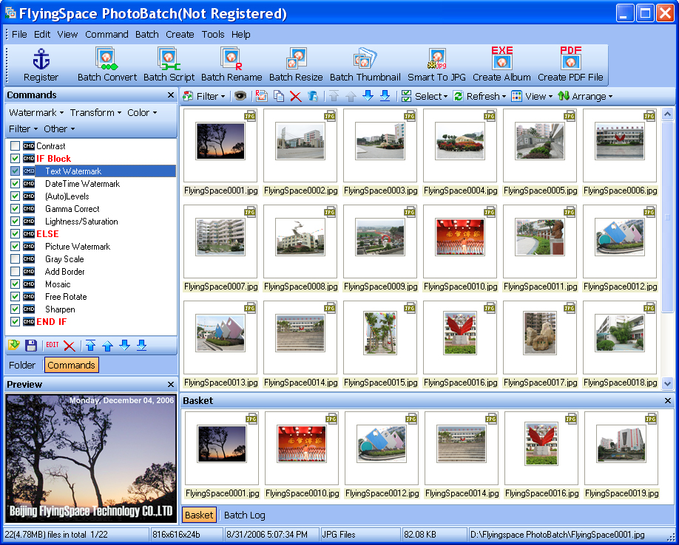Open the File menu
This screenshot has width=679, height=545.
click(x=19, y=35)
